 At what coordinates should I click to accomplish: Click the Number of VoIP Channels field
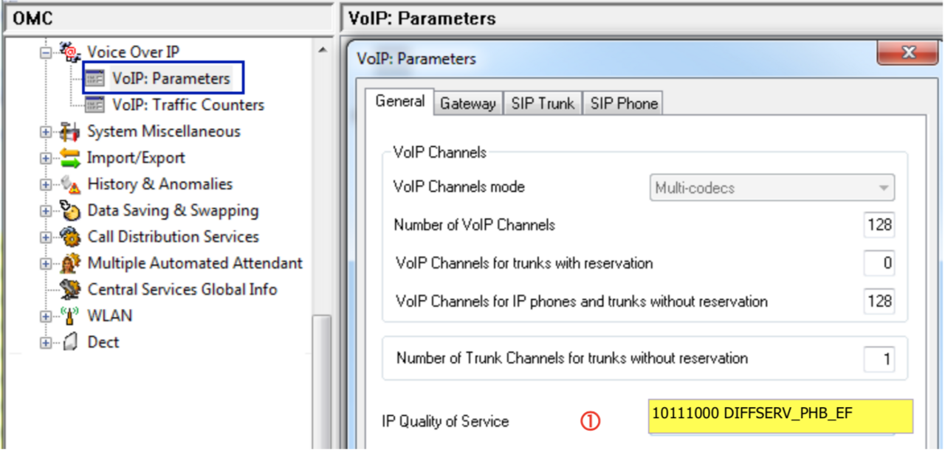[879, 225]
